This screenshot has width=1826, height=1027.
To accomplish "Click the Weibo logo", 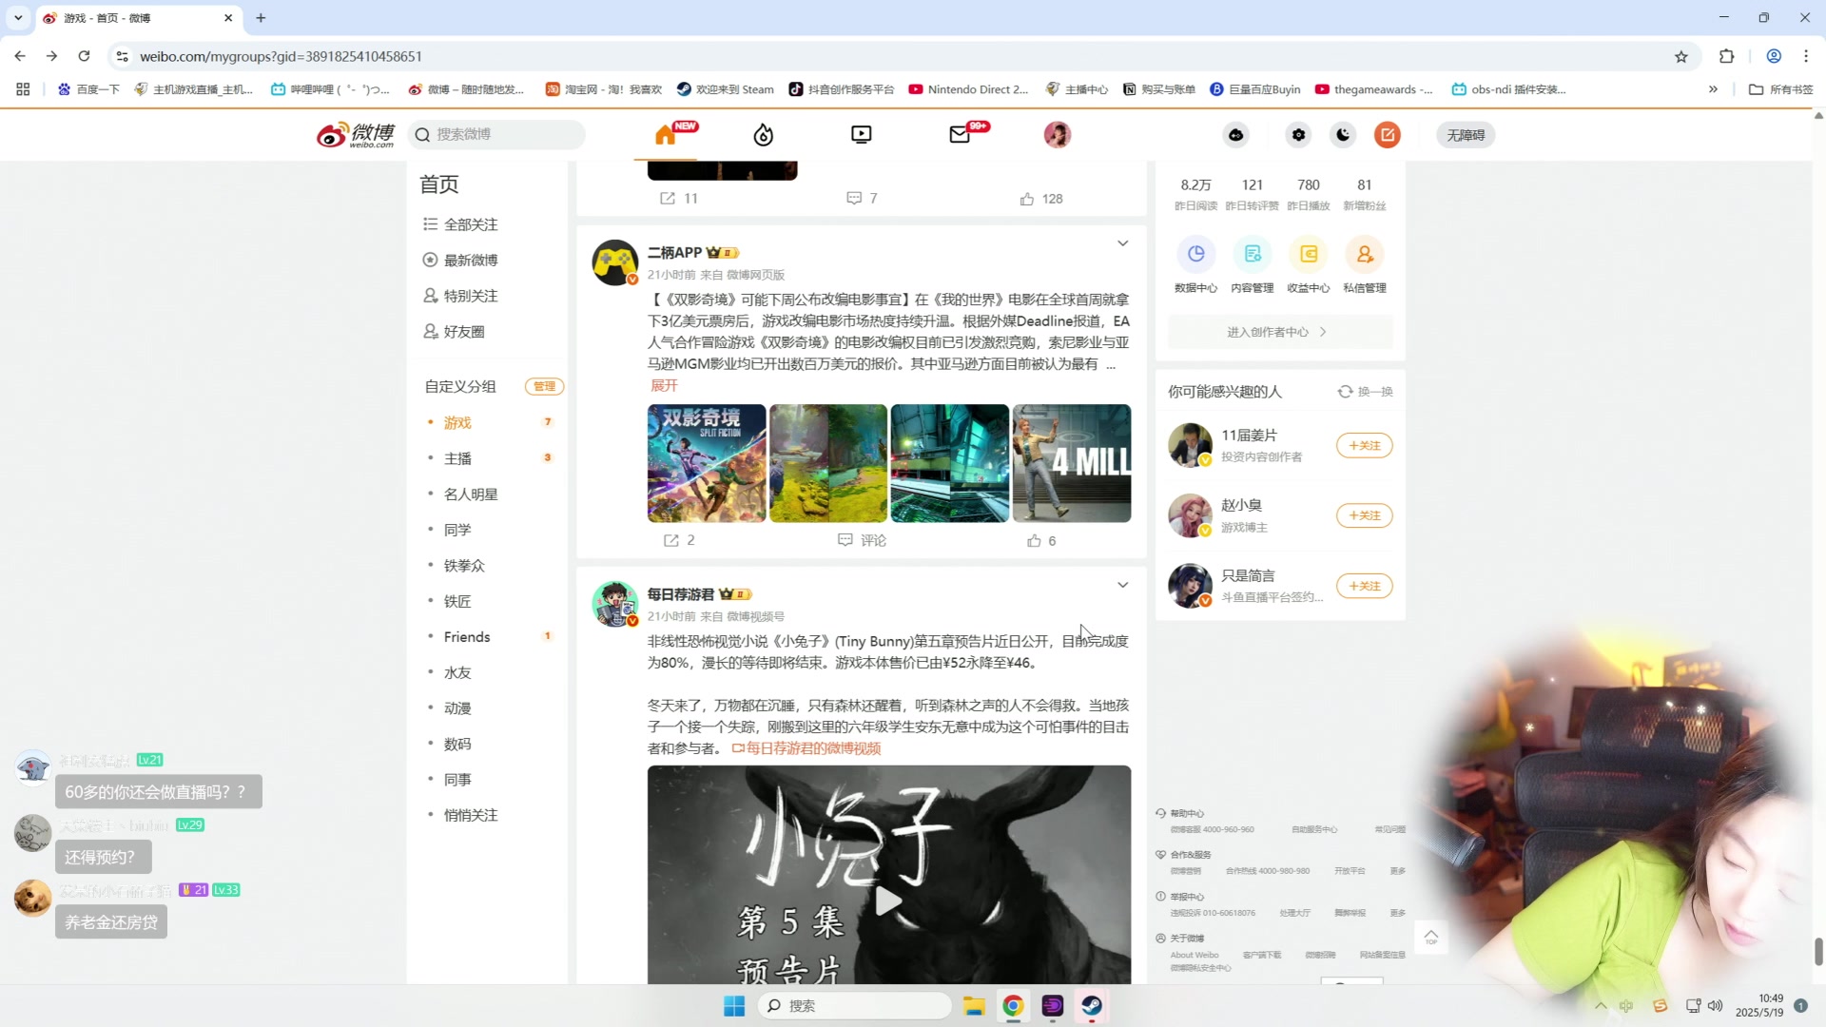I will click(x=356, y=135).
